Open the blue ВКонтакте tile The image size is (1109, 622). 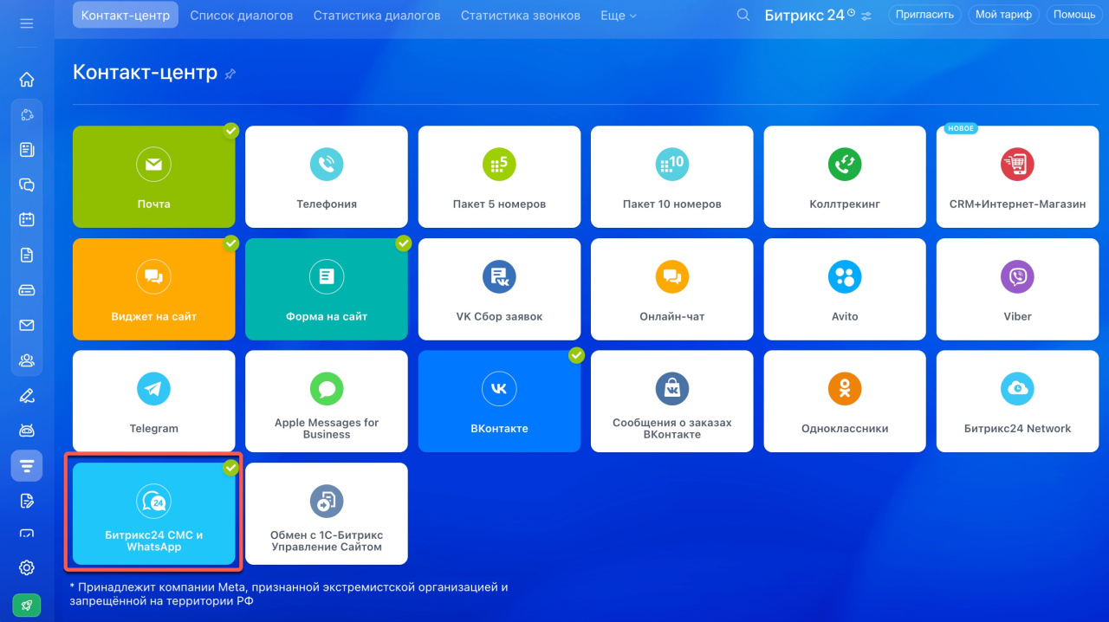coord(499,401)
